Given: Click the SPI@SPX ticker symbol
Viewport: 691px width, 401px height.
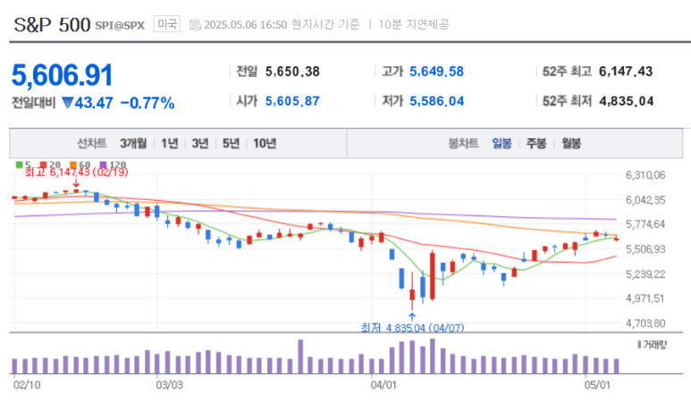Looking at the screenshot, I should tap(120, 26).
